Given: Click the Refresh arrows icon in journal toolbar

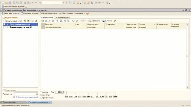Looking at the screenshot, I should 77,21.
